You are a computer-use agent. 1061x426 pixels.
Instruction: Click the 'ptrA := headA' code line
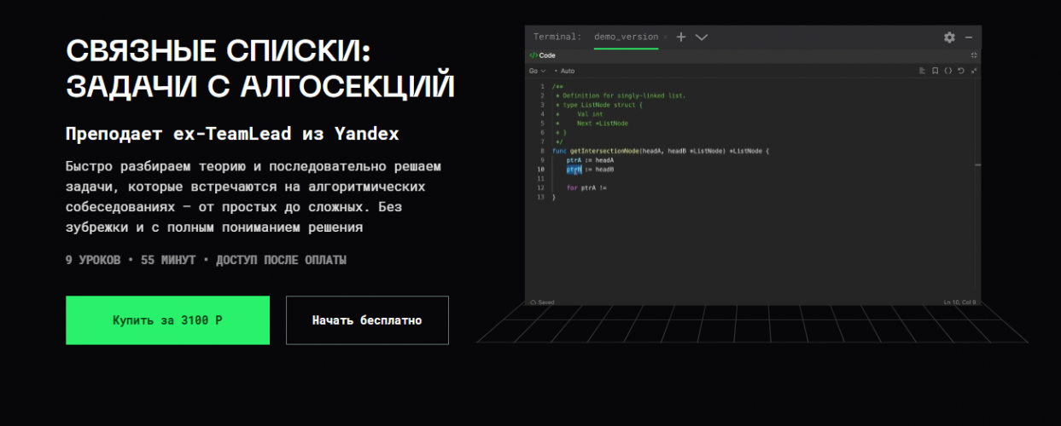point(590,160)
